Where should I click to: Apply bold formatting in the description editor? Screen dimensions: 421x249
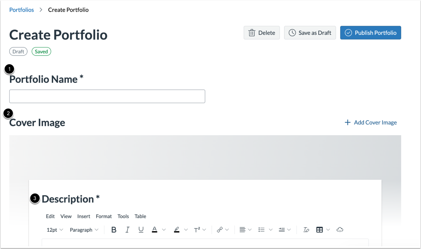click(x=114, y=229)
